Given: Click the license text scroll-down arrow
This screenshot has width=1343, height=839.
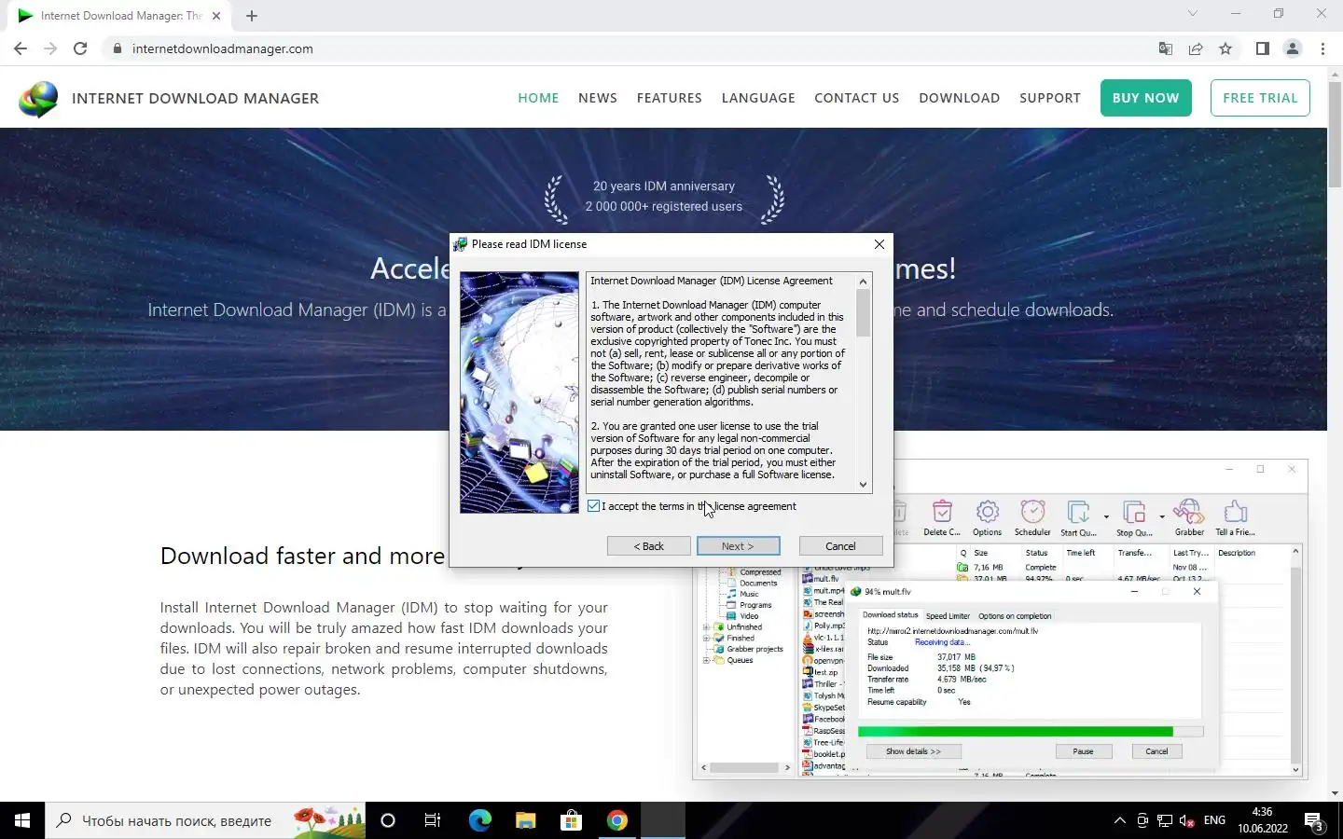Looking at the screenshot, I should coord(863,485).
